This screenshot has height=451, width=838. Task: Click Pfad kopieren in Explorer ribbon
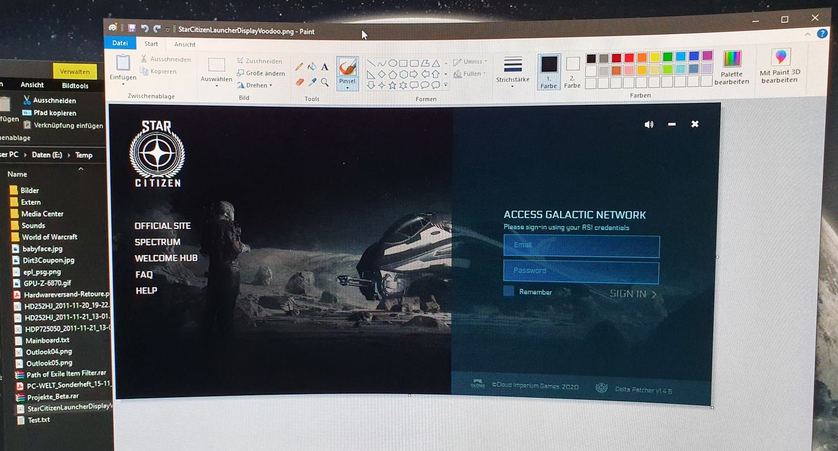(x=49, y=113)
